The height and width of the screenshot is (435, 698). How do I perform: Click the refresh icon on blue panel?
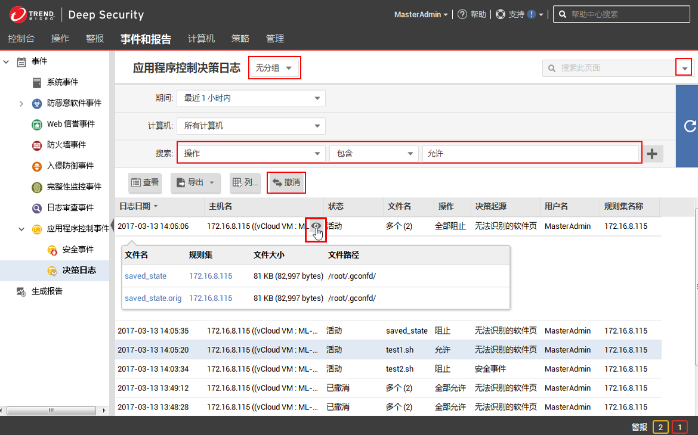click(690, 126)
